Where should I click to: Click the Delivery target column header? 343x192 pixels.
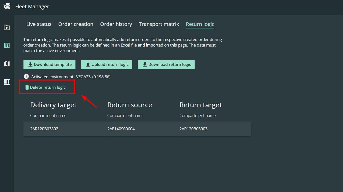53,105
